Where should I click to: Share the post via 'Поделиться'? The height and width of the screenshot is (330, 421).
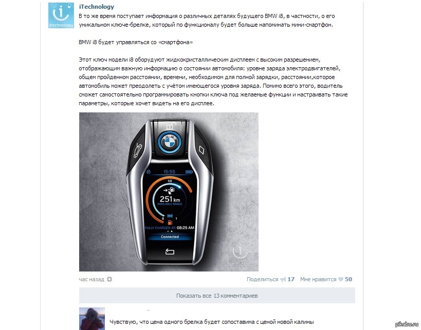262,279
